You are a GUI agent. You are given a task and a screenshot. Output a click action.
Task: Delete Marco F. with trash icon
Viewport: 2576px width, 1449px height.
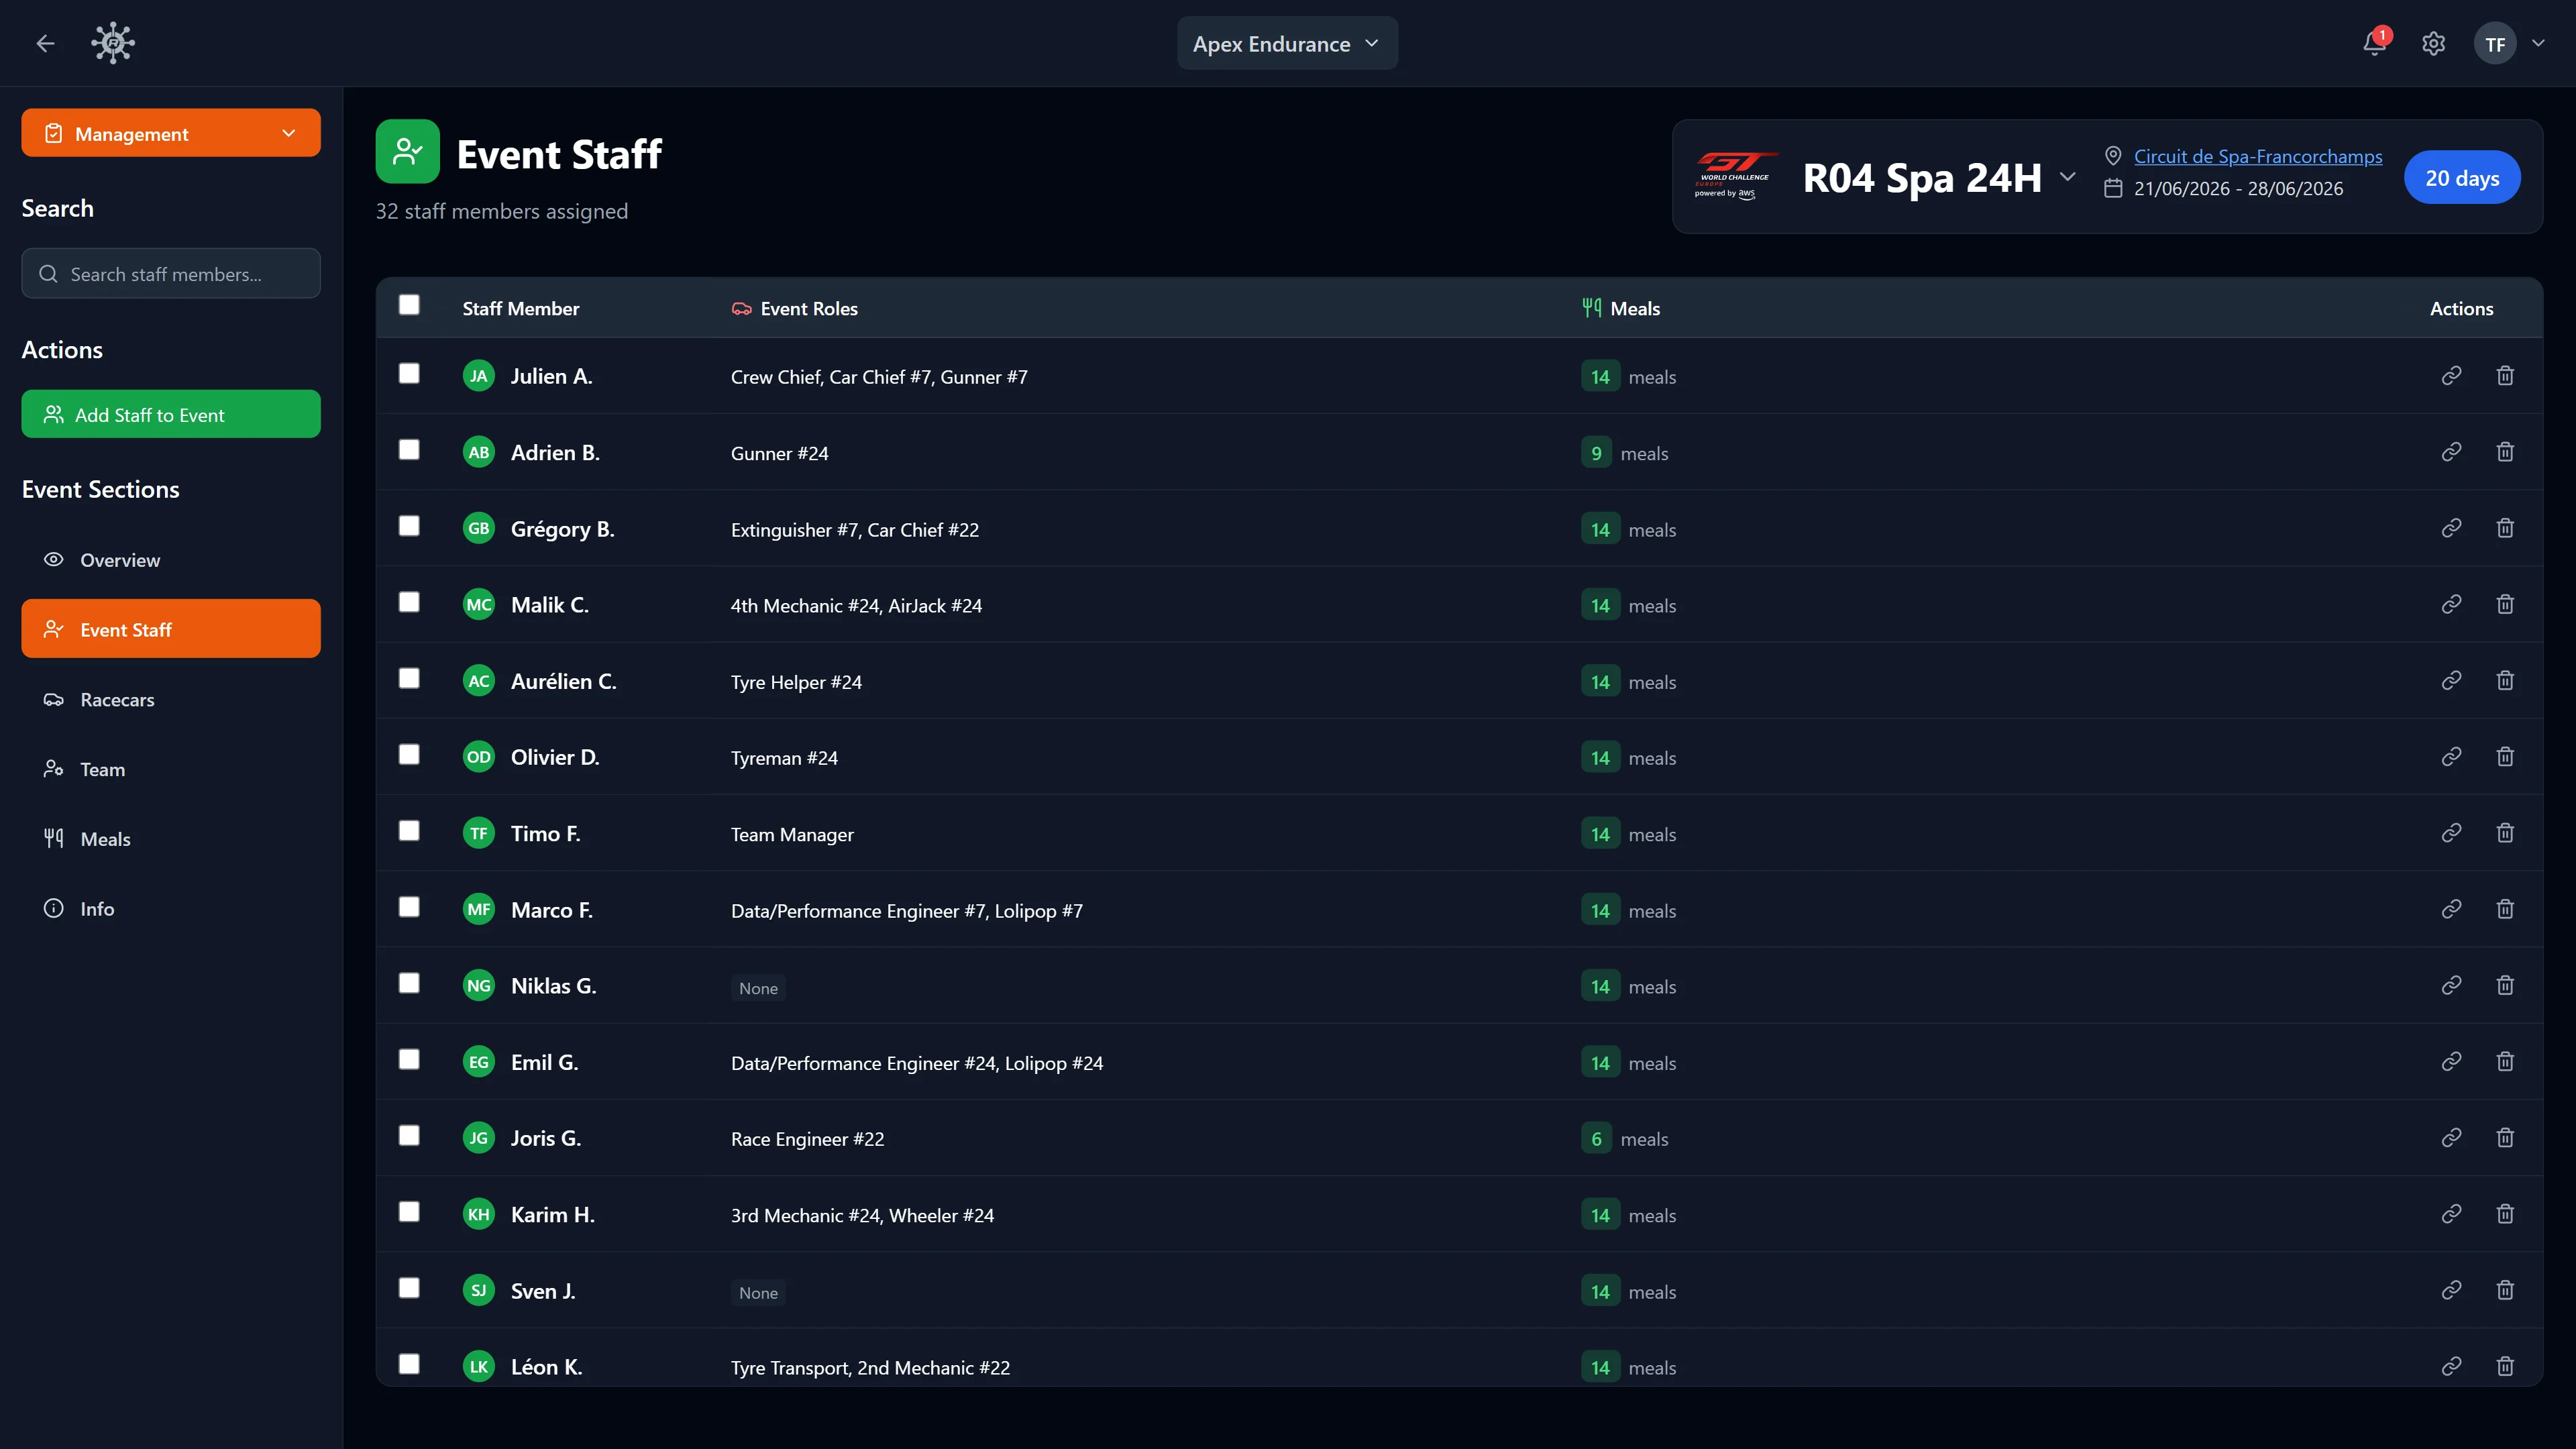2505,909
